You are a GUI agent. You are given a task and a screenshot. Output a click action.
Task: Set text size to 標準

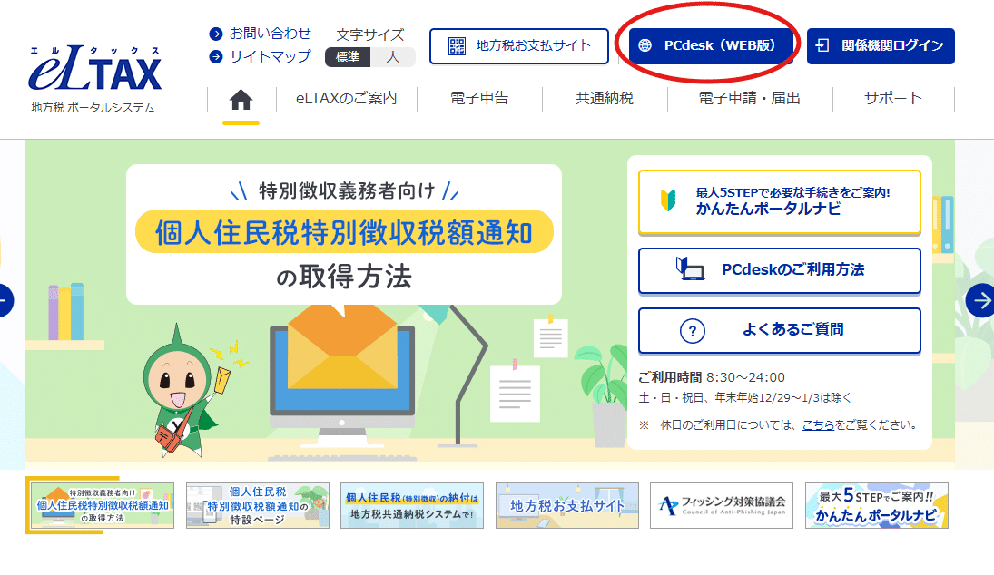348,57
